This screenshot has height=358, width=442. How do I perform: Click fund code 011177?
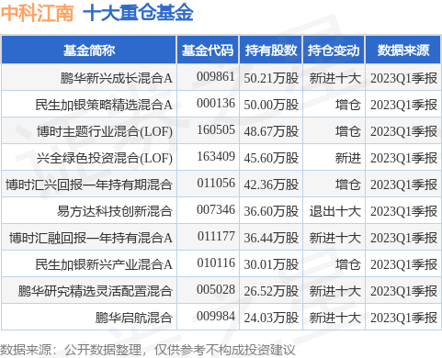point(216,236)
